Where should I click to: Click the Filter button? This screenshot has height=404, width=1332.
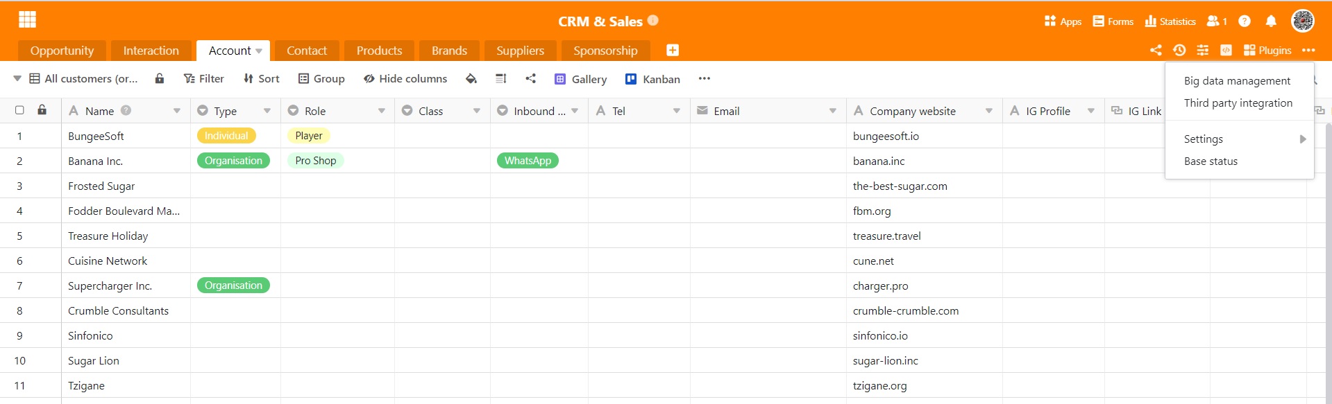click(203, 79)
